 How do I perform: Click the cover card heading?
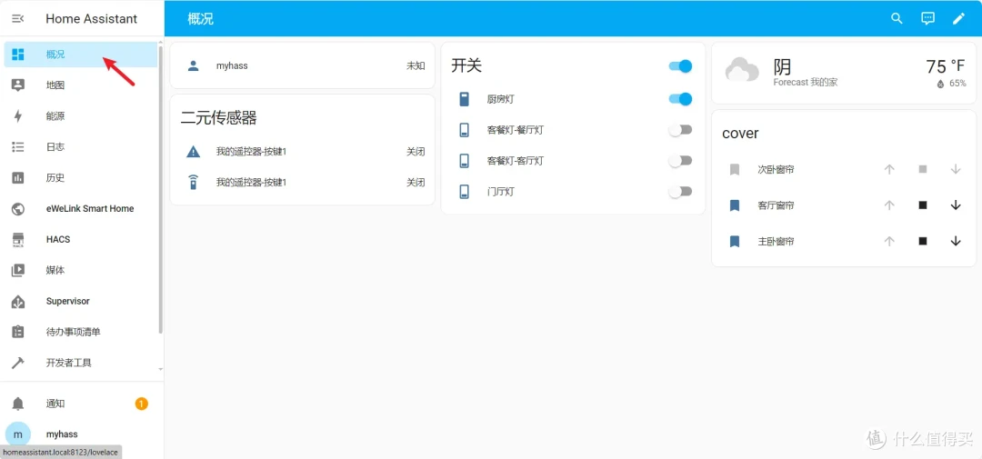(740, 134)
